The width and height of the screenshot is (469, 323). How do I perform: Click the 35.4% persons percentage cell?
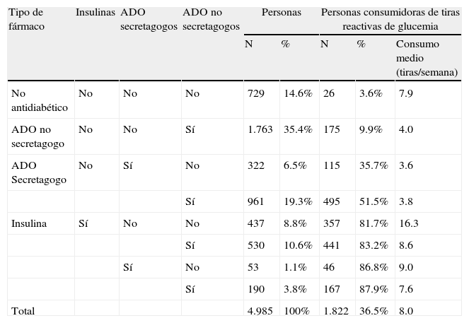pos(297,130)
